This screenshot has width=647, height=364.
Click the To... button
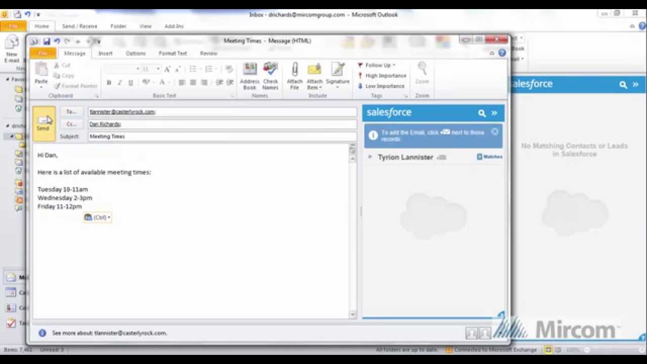pos(71,112)
